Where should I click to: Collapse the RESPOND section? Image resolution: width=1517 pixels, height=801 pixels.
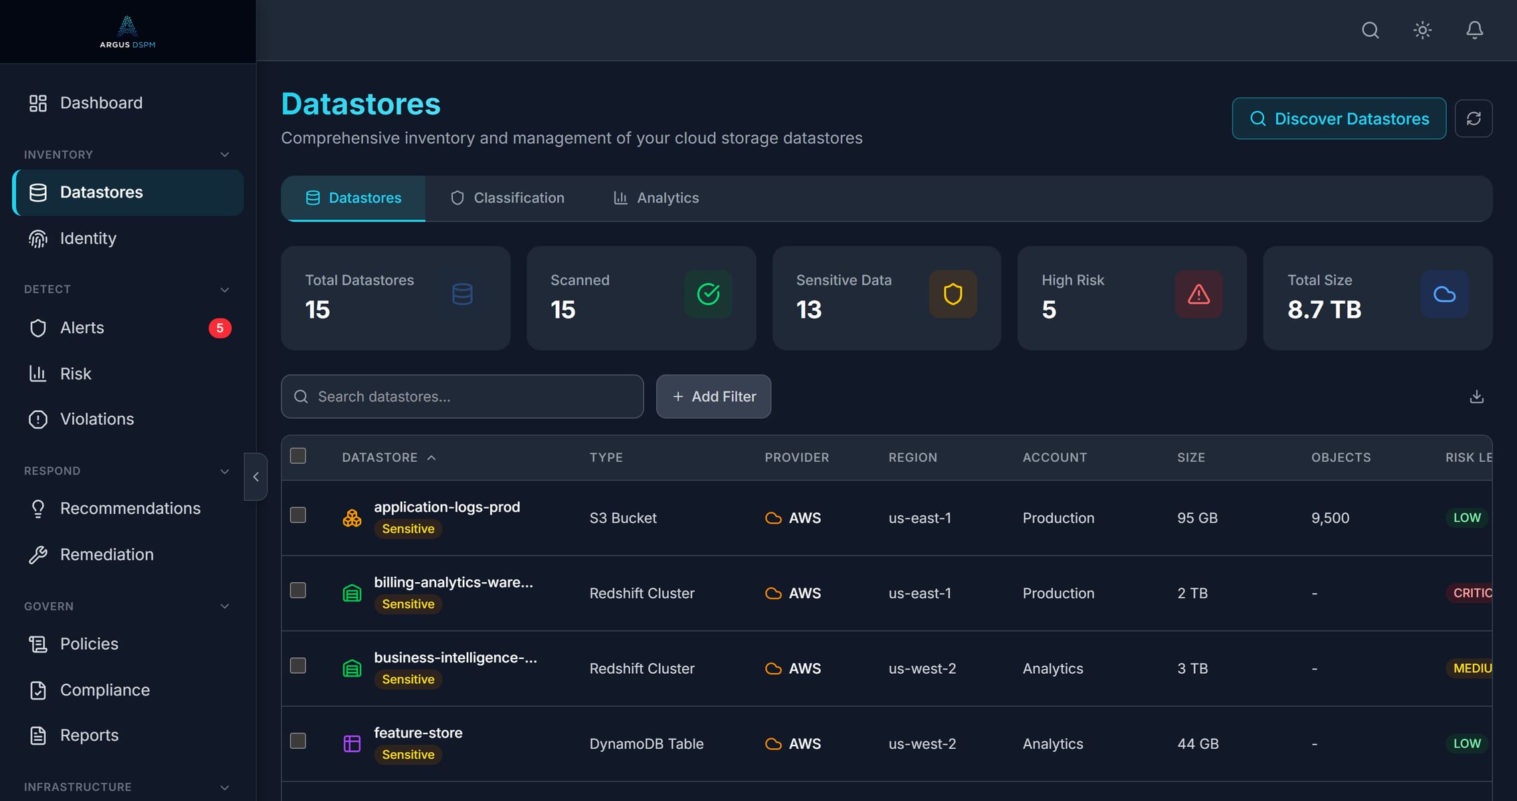point(225,471)
